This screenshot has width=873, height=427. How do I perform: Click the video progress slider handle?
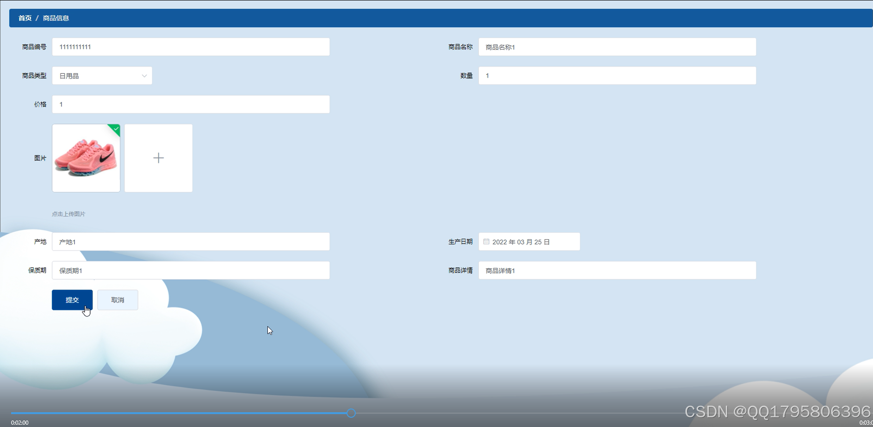pyautogui.click(x=351, y=413)
